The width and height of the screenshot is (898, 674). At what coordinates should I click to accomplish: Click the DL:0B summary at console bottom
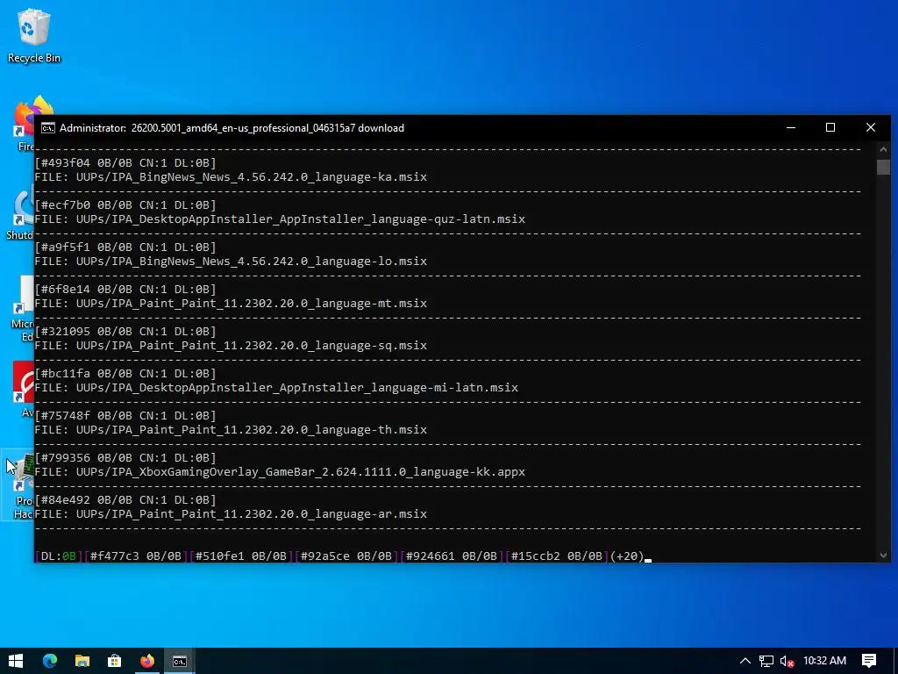[59, 556]
